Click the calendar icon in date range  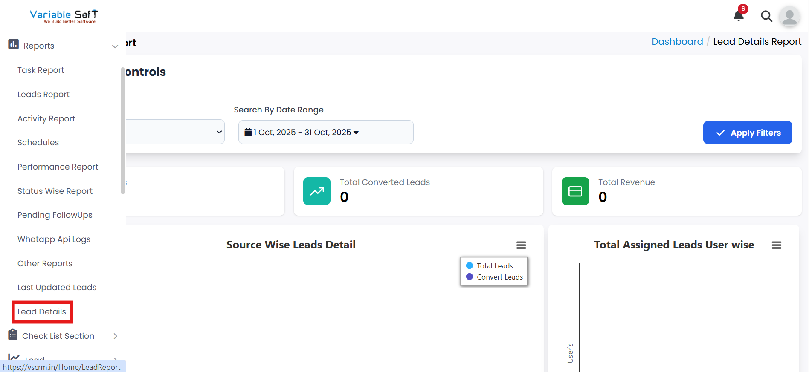(248, 132)
